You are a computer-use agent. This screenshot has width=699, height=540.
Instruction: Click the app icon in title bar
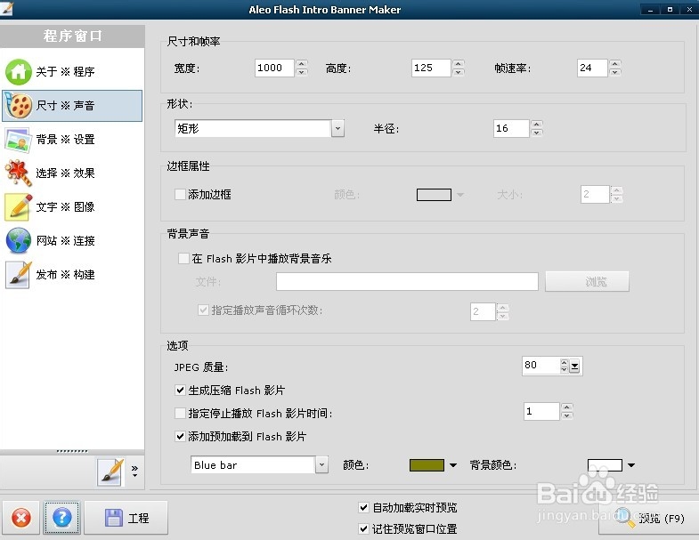tap(7, 9)
